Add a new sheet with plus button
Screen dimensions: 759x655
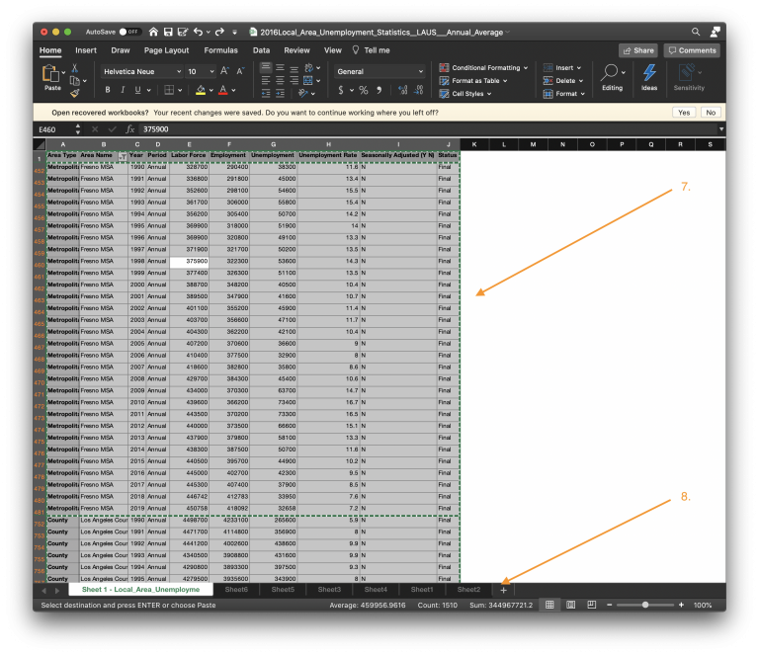point(502,590)
